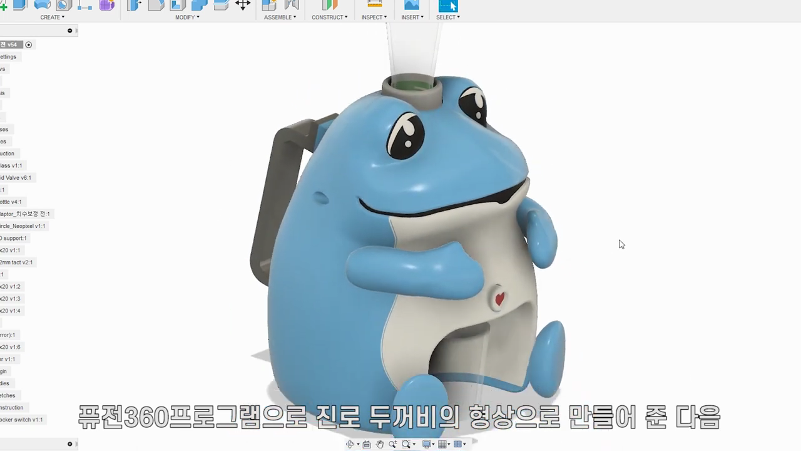The image size is (801, 451).
Task: Select the 'ircle_Neopixel v1:1' browser item
Action: pyautogui.click(x=24, y=226)
